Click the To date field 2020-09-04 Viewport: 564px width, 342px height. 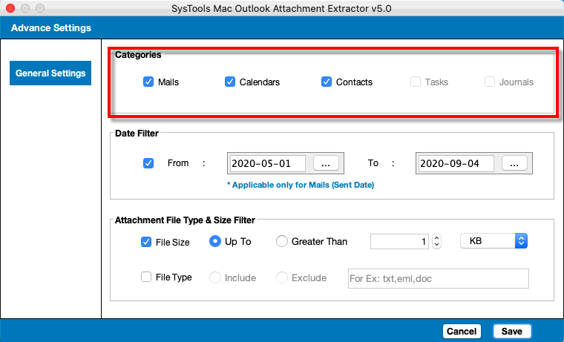[x=456, y=164]
